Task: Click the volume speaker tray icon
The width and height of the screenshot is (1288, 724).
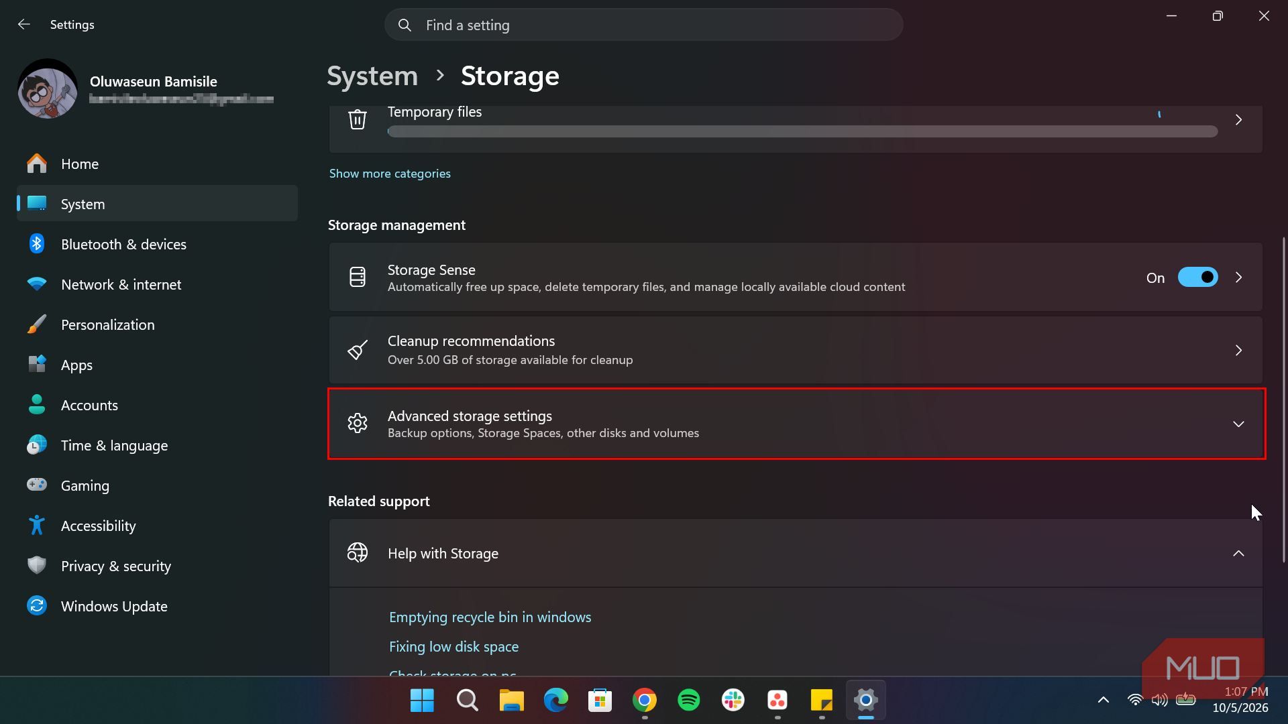Action: tap(1159, 701)
